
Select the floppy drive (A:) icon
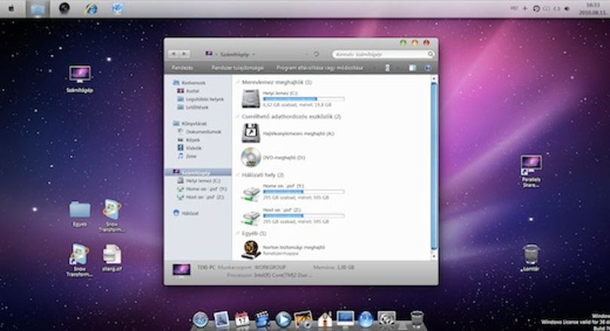251,133
